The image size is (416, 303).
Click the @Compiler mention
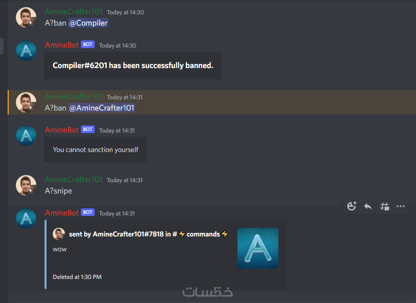click(89, 23)
